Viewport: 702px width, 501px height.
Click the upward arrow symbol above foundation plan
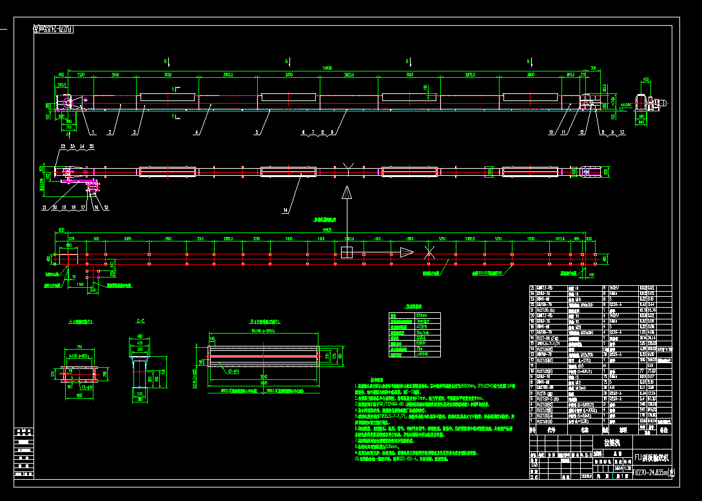pyautogui.click(x=347, y=193)
